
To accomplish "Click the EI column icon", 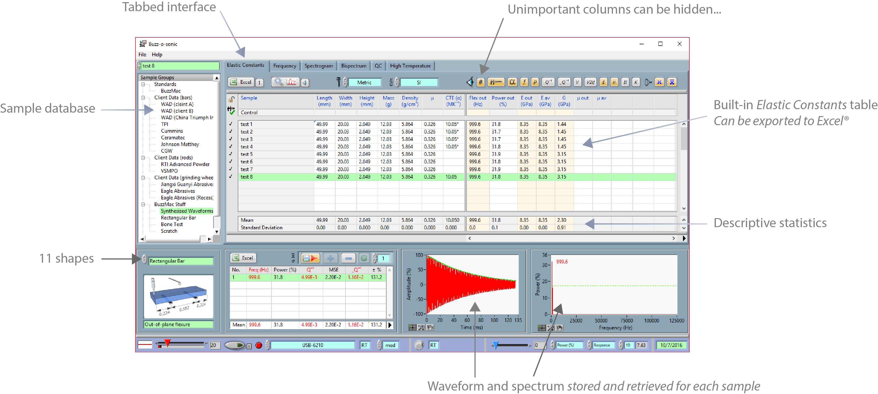I will tap(625, 82).
